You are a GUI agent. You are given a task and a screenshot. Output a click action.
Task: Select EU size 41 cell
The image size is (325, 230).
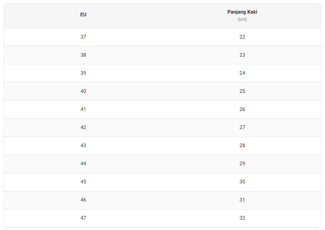pos(84,109)
